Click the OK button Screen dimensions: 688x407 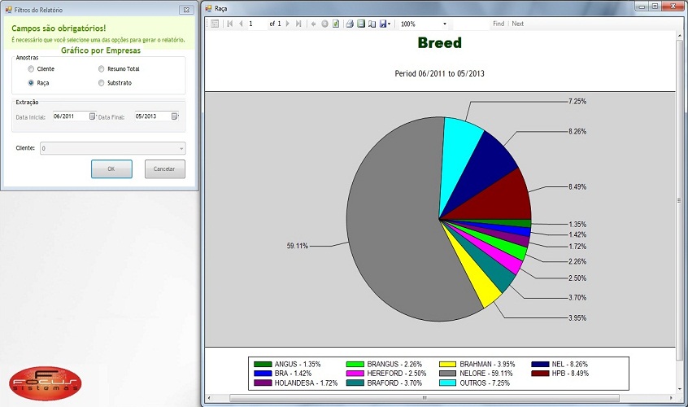[x=111, y=169]
